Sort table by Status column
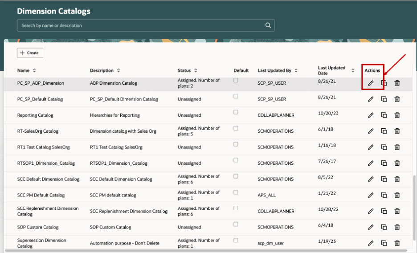The width and height of the screenshot is (417, 253). click(x=196, y=70)
